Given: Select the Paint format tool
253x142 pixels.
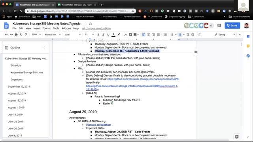Looking at the screenshot, I should [x=26, y=35].
